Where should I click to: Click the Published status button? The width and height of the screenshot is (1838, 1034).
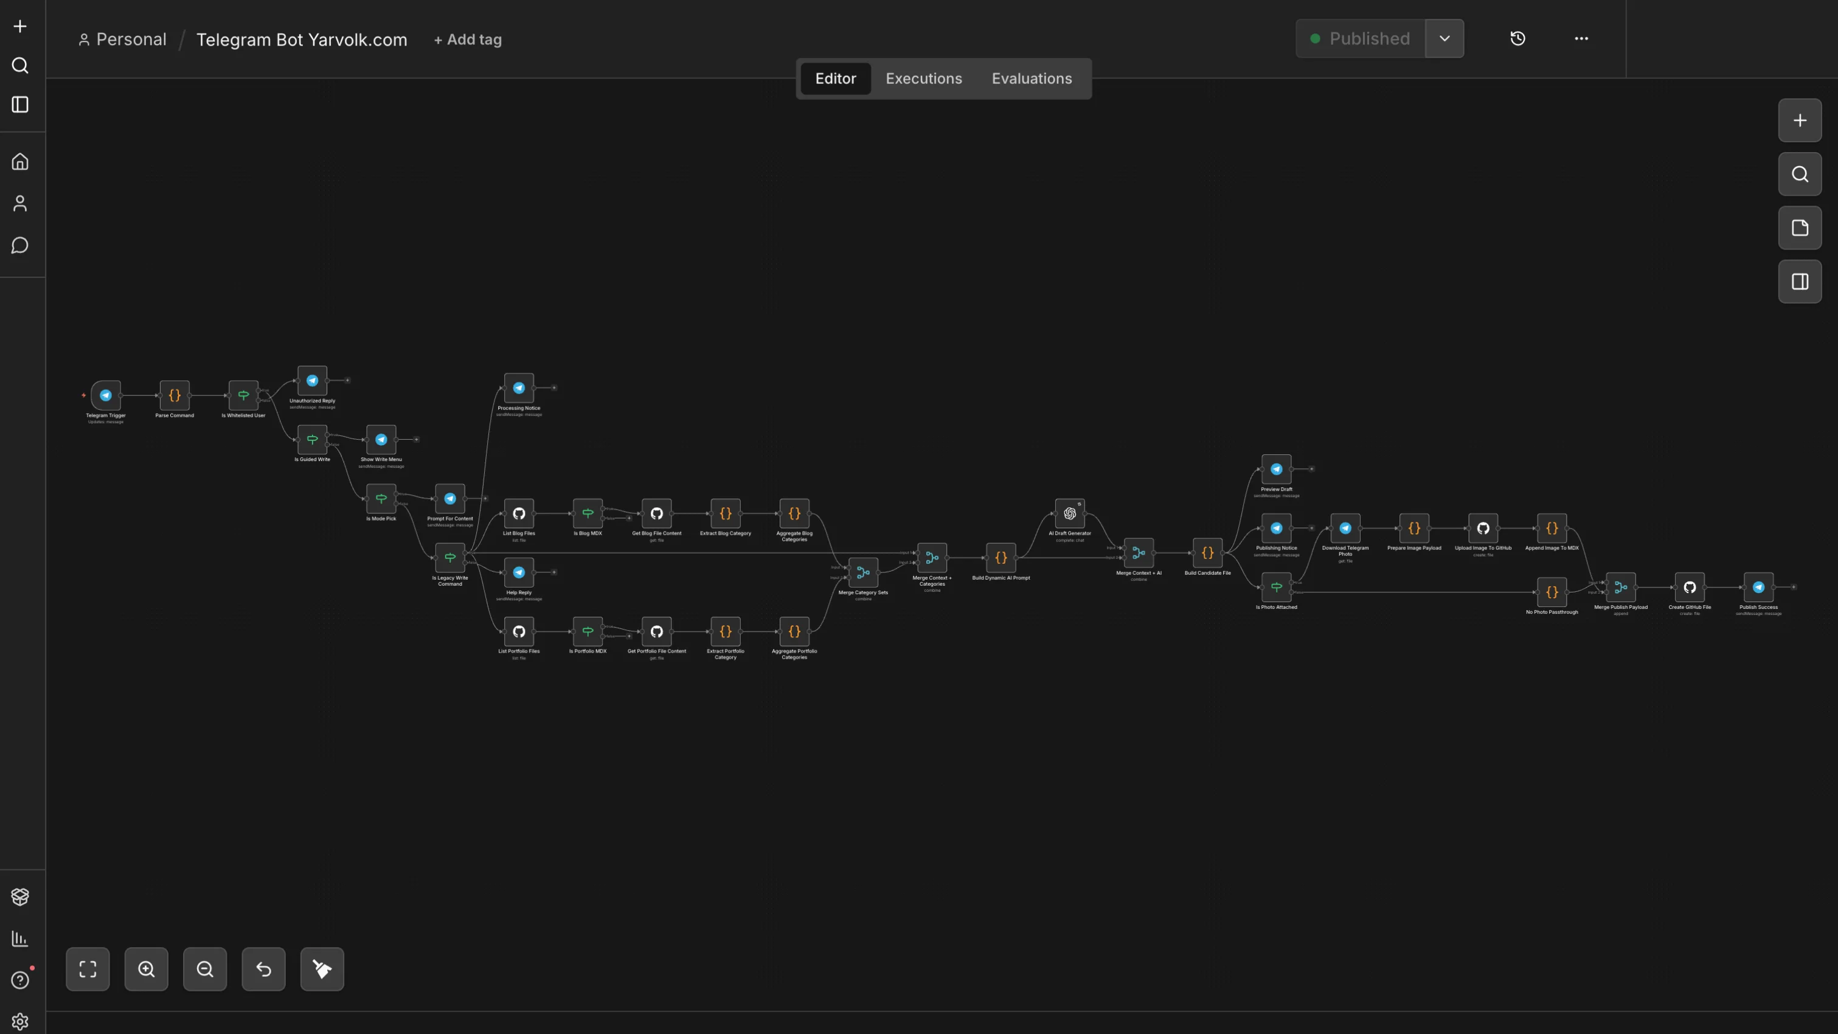tap(1360, 38)
